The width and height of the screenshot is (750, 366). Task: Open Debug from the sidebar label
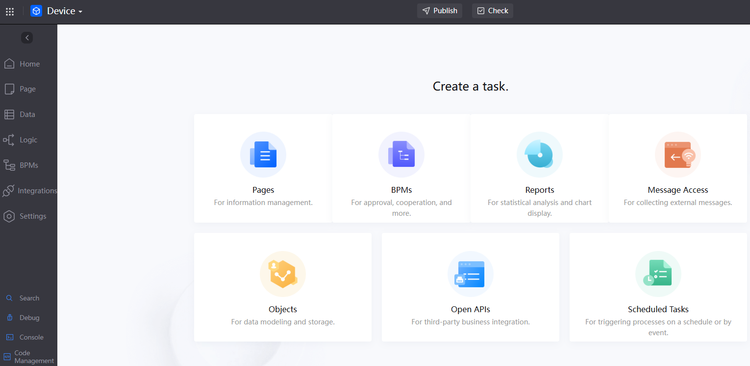29,318
